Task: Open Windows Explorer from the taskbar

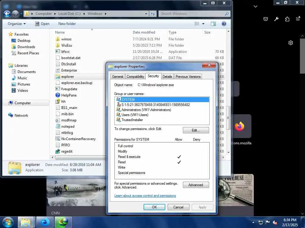Action: (26, 222)
